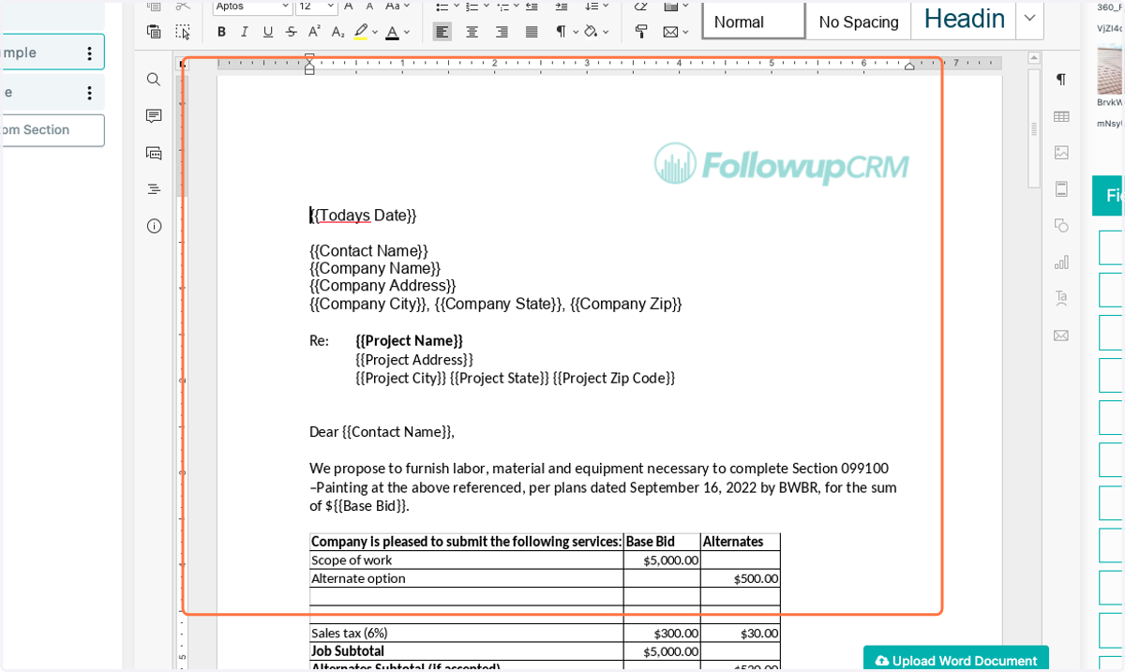The width and height of the screenshot is (1125, 672).
Task: Select the No Spacing style
Action: 859,21
